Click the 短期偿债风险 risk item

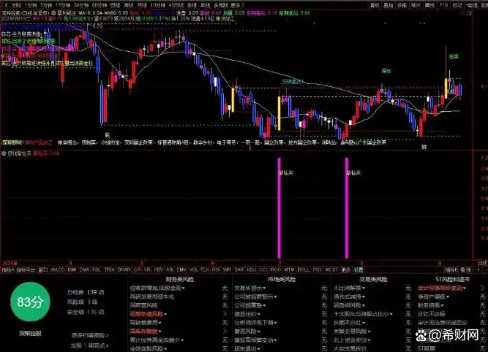coord(147,313)
